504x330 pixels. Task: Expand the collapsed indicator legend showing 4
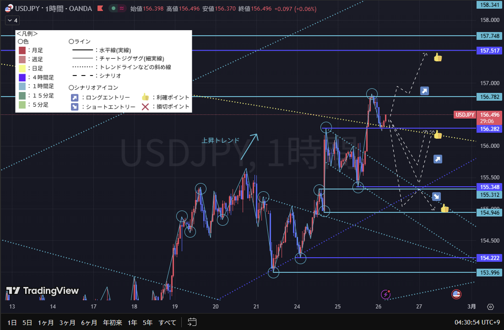pos(12,21)
